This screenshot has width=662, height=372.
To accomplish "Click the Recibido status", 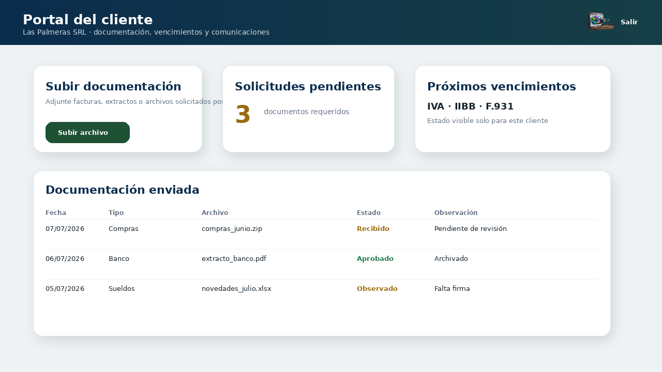I will pos(373,229).
